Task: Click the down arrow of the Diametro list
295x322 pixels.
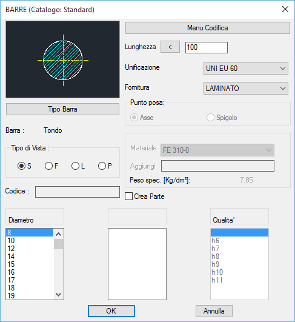Action: click(x=59, y=295)
